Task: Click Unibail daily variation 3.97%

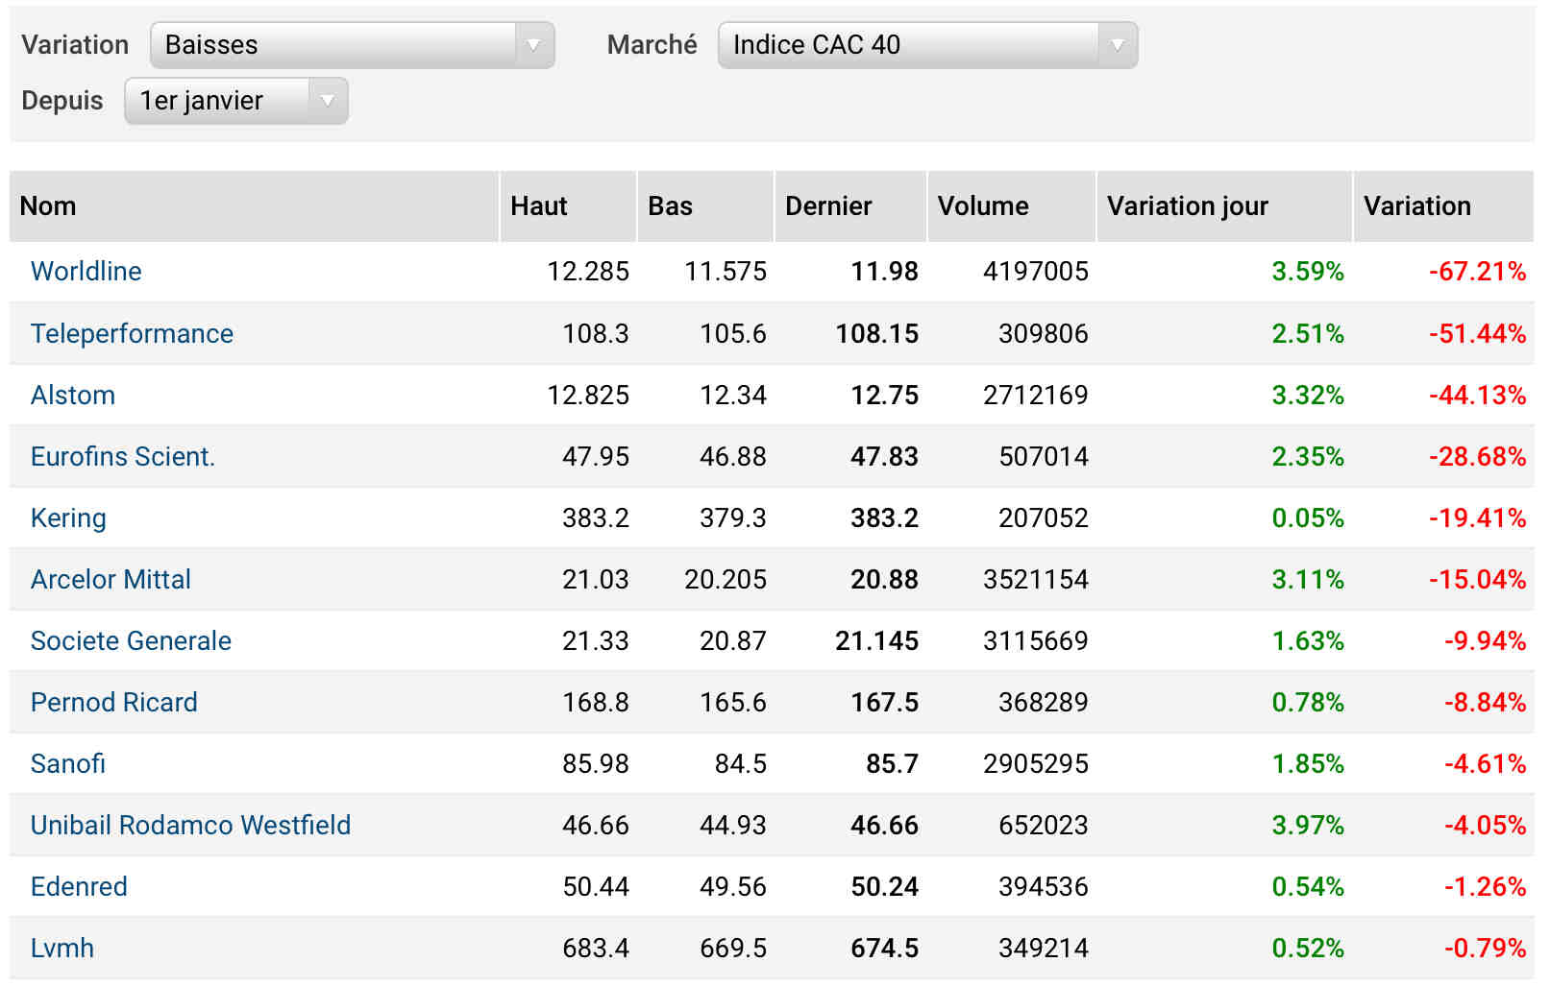Action: click(1308, 825)
